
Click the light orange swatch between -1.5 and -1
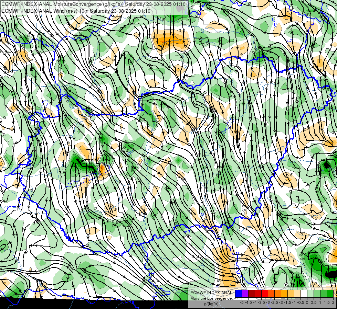[x=291, y=294]
